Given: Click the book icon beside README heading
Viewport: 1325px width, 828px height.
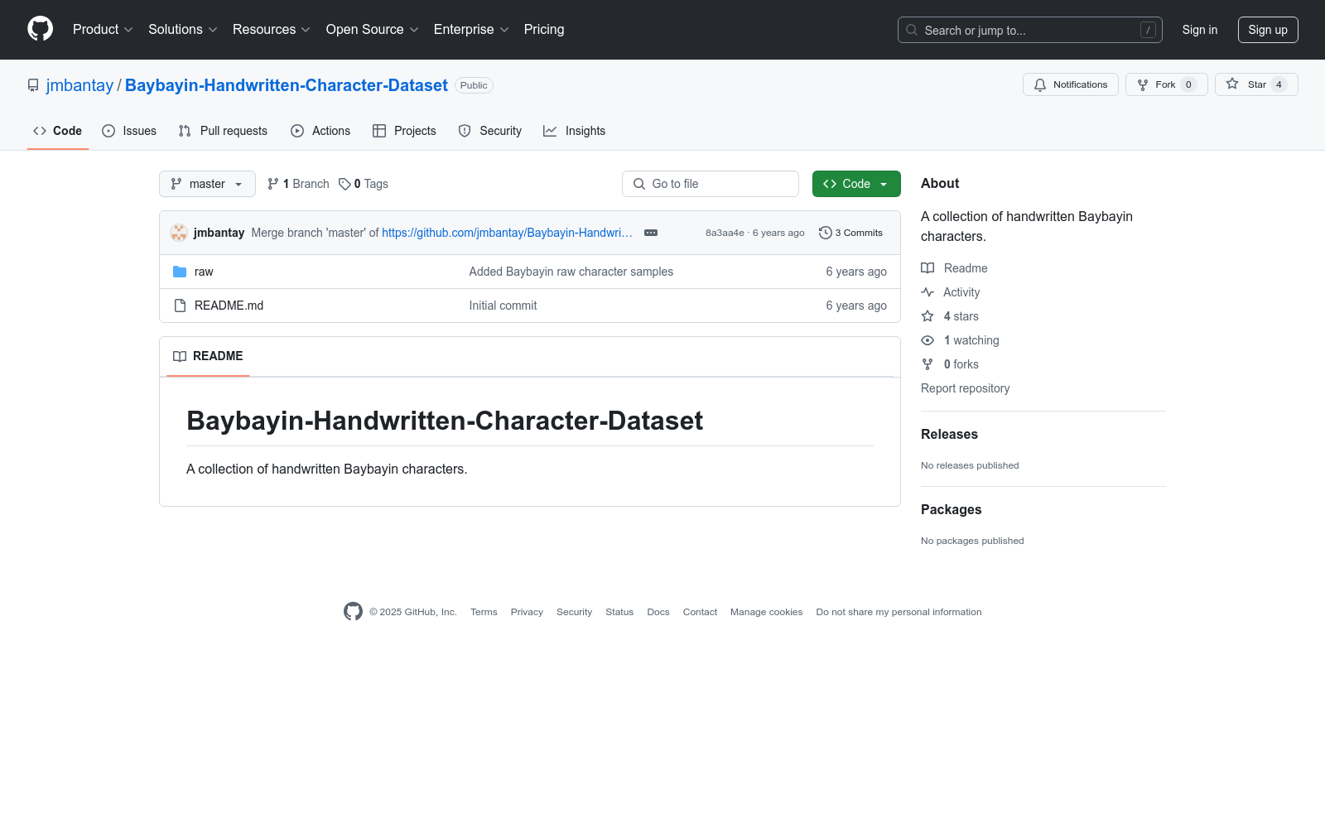Looking at the screenshot, I should [x=180, y=356].
